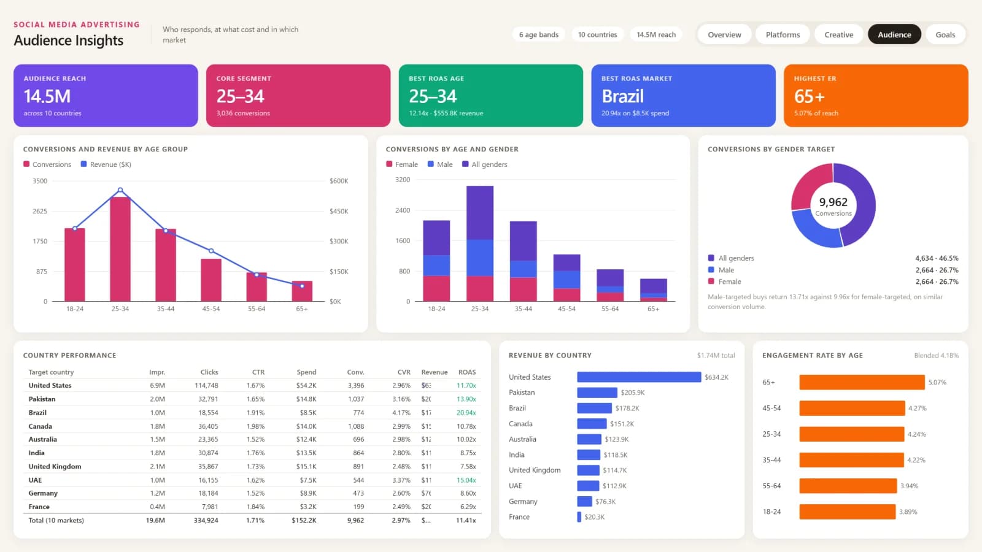Click the 25-34 conversions bar in age group chart
The width and height of the screenshot is (982, 552).
click(x=120, y=249)
